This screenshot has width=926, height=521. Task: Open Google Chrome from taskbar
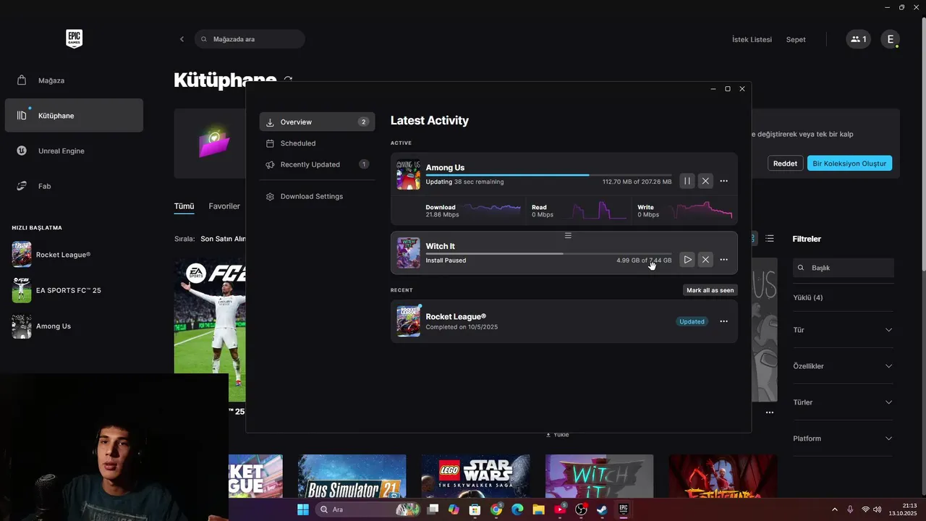click(496, 509)
